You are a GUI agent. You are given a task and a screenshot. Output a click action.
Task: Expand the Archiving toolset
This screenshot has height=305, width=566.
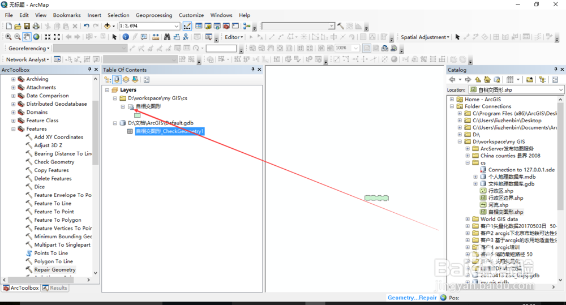coord(14,79)
